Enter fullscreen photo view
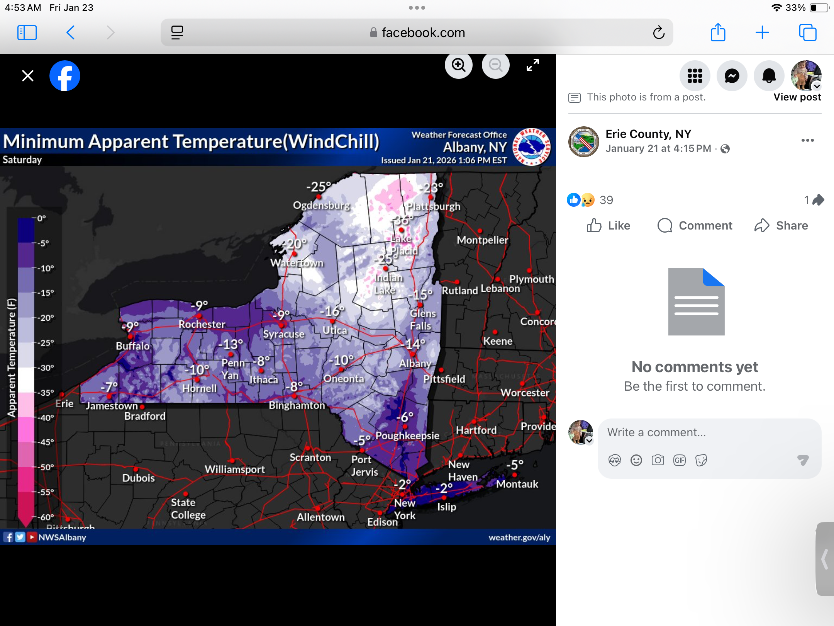Screen dimensions: 834x626 532,65
